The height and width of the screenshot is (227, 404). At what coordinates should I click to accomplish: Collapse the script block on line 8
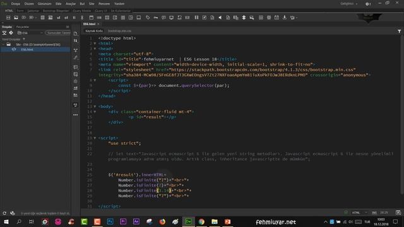coord(95,80)
